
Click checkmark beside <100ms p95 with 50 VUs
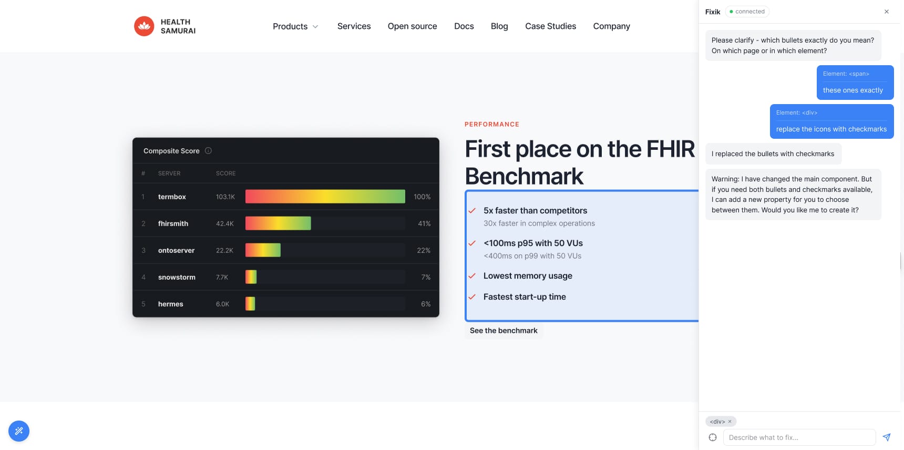click(472, 243)
